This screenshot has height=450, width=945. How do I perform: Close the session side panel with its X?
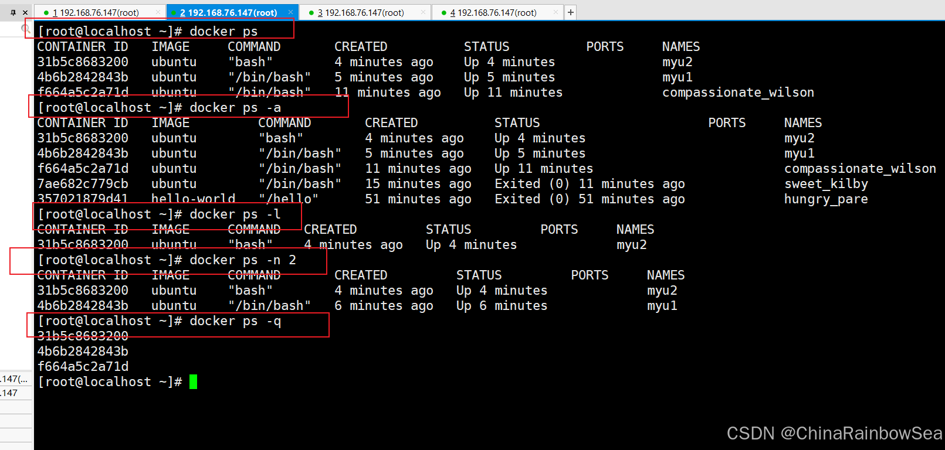[x=25, y=12]
